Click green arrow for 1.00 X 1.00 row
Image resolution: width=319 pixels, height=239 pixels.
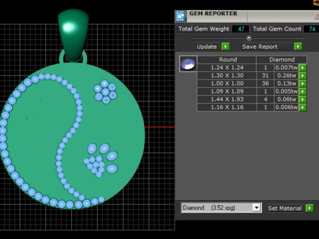pyautogui.click(x=302, y=84)
